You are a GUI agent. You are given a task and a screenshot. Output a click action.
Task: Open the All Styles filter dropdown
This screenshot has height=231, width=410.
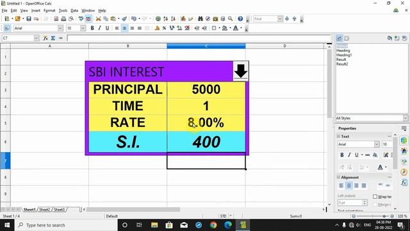point(406,118)
